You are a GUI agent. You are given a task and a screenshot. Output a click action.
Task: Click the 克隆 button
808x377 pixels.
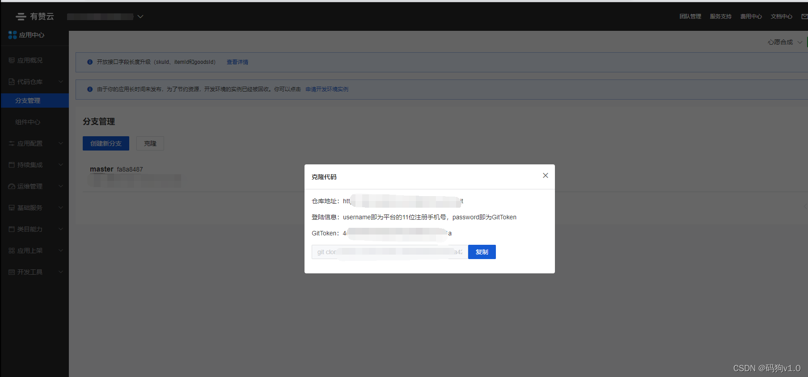150,143
